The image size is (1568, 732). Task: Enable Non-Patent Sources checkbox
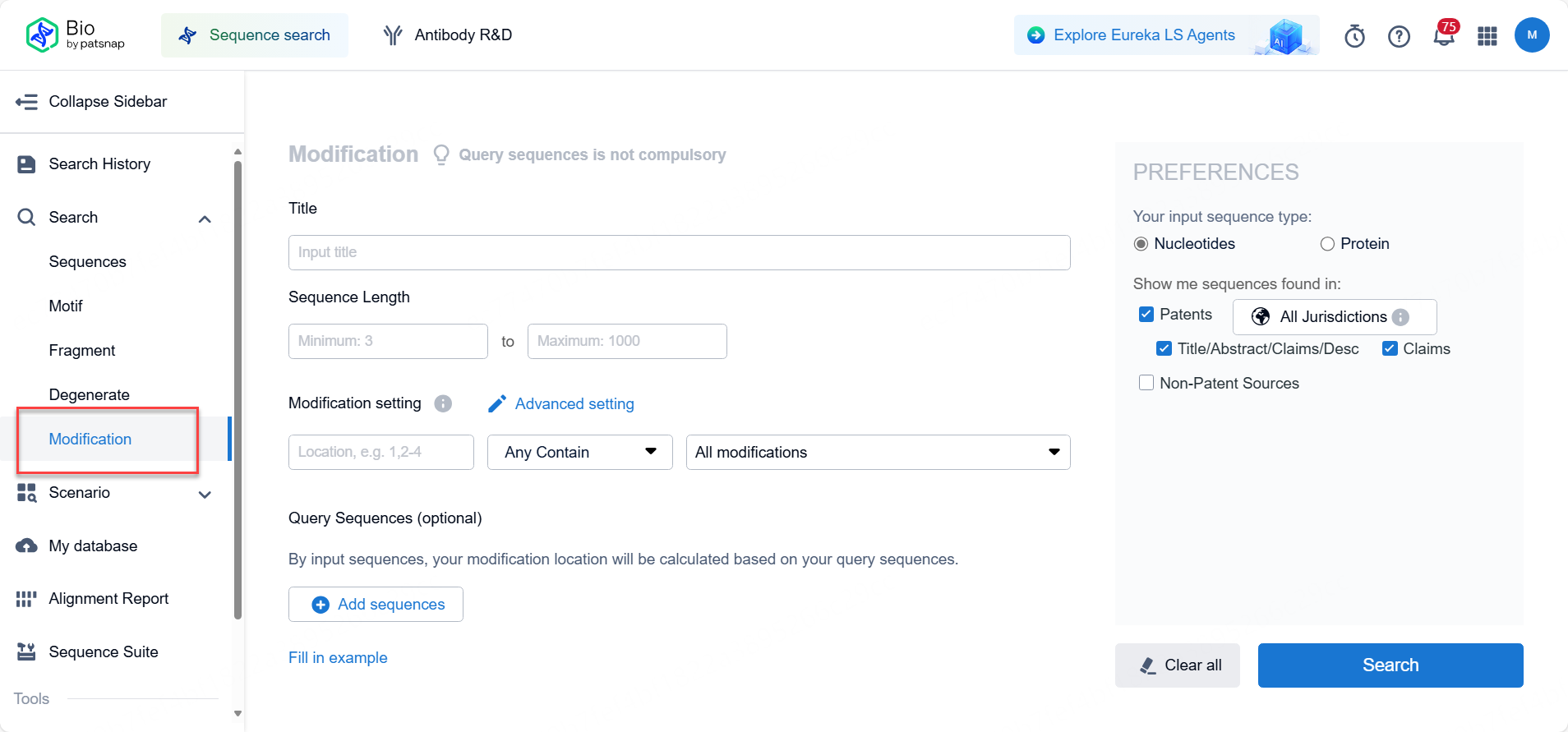coord(1146,383)
